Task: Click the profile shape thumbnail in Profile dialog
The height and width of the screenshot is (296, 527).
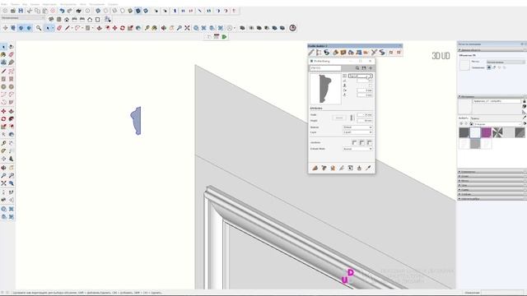Action: click(325, 89)
